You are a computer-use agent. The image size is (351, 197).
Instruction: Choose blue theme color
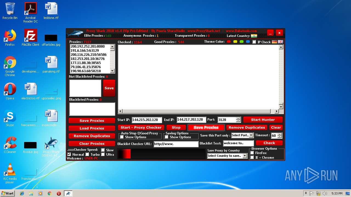248,42
